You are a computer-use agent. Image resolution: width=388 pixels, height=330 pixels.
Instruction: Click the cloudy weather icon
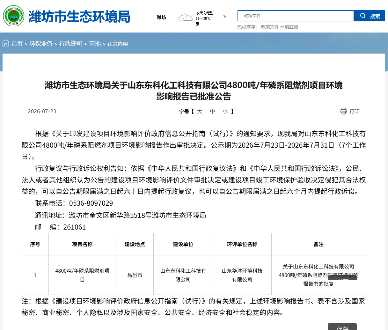pos(185,17)
